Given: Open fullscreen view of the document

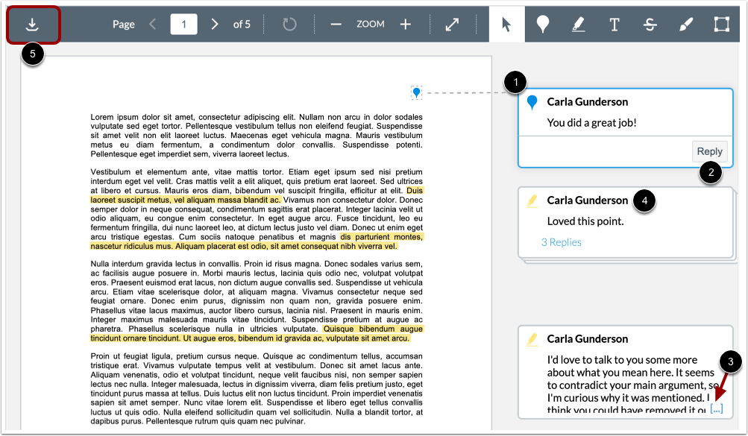Looking at the screenshot, I should pos(452,23).
